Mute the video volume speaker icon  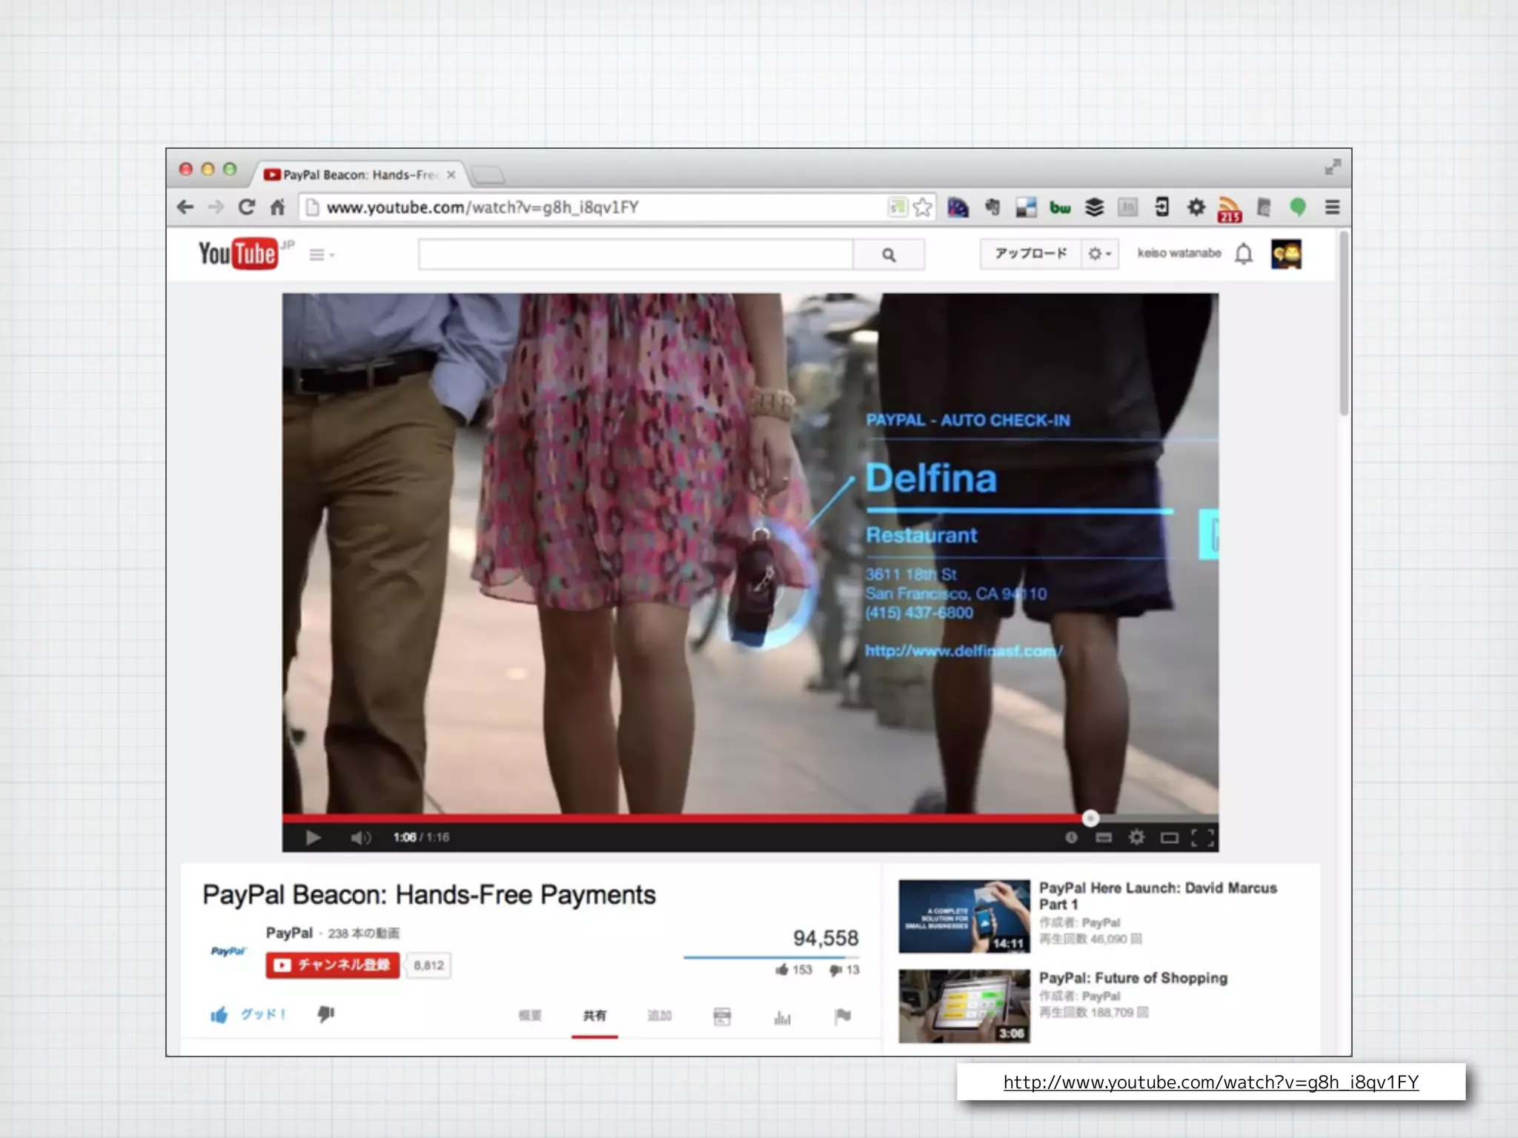tap(360, 837)
